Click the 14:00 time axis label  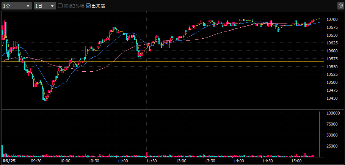coord(238,161)
